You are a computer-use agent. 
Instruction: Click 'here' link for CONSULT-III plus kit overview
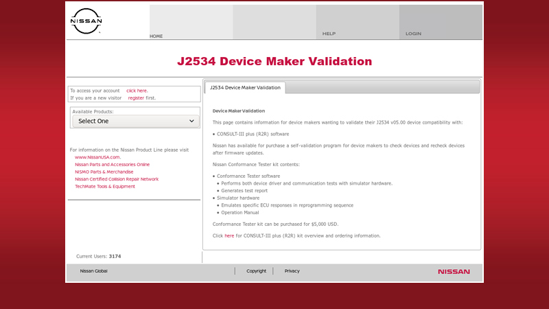(229, 236)
